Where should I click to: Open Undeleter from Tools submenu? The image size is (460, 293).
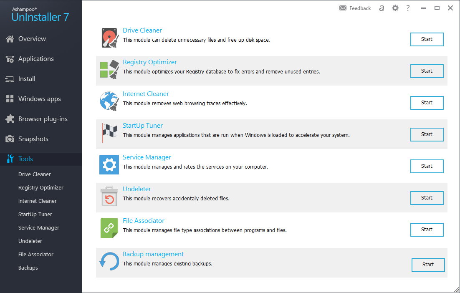[x=30, y=241]
